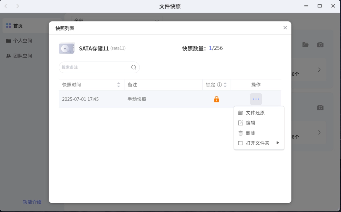Maximize the 文件快照 window
Screen dimensions: 341x212
[x=320, y=6]
